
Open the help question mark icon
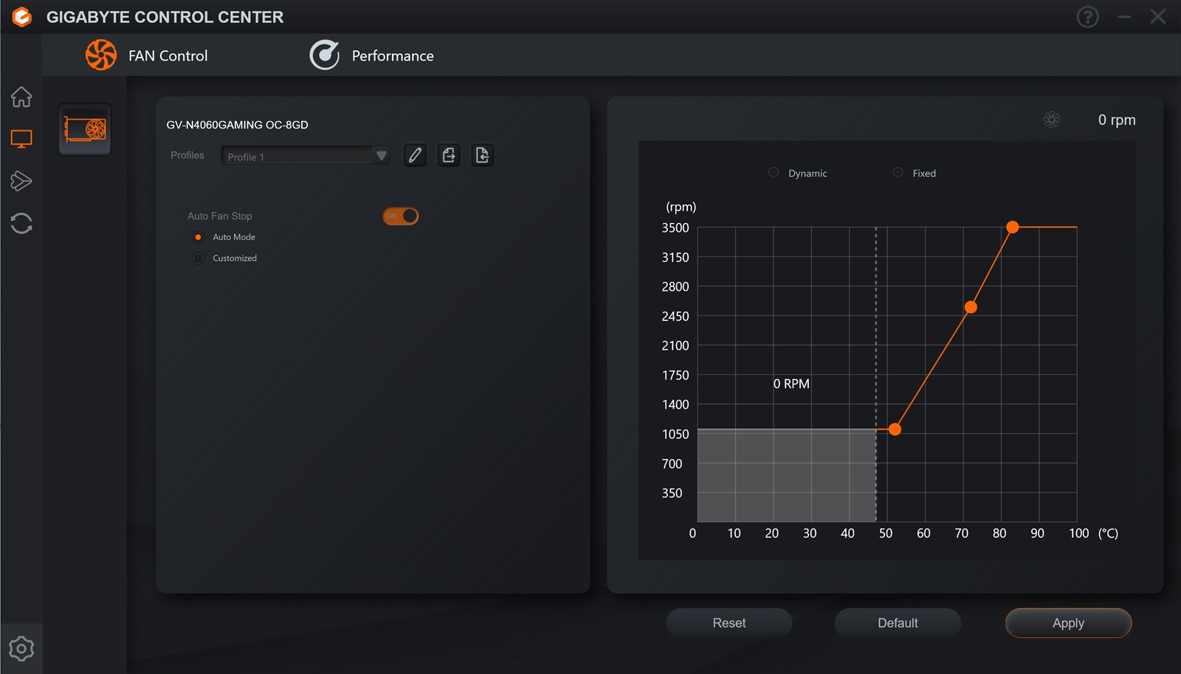click(1087, 17)
